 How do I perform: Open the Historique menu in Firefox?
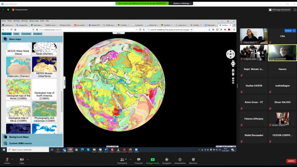24,21
